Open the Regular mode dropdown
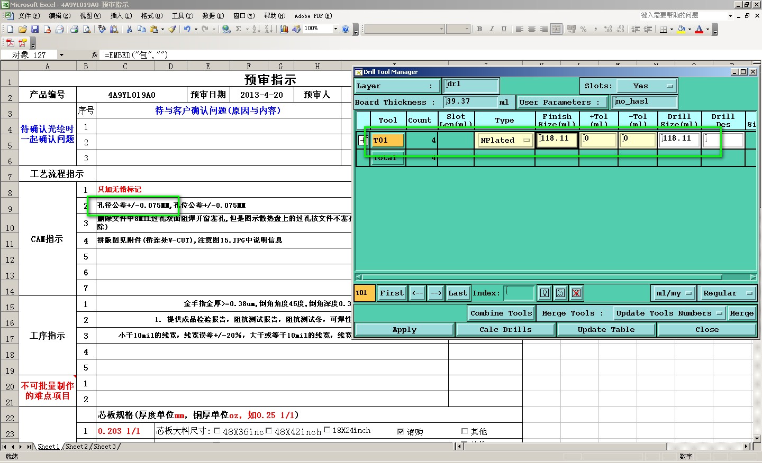 coord(727,293)
